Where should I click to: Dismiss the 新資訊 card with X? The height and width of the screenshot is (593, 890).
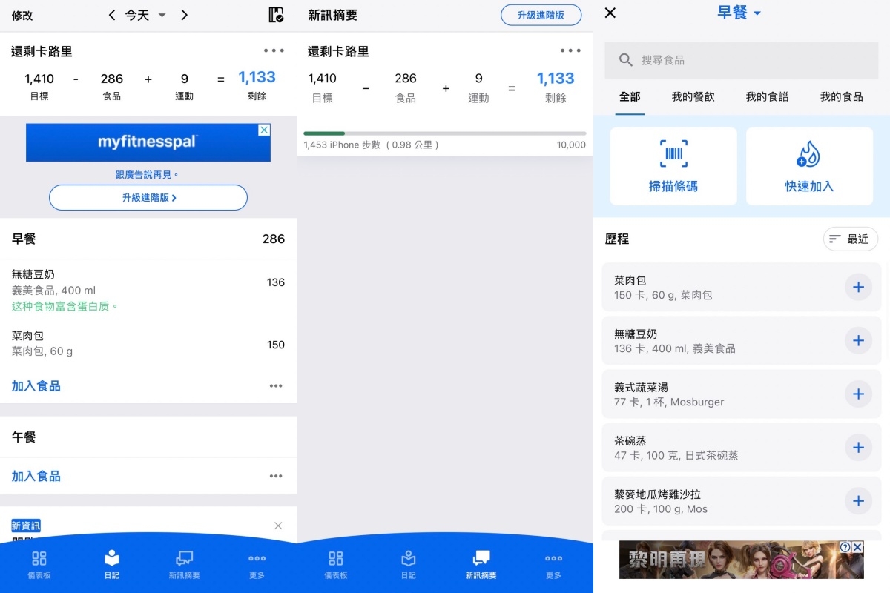pyautogui.click(x=278, y=526)
